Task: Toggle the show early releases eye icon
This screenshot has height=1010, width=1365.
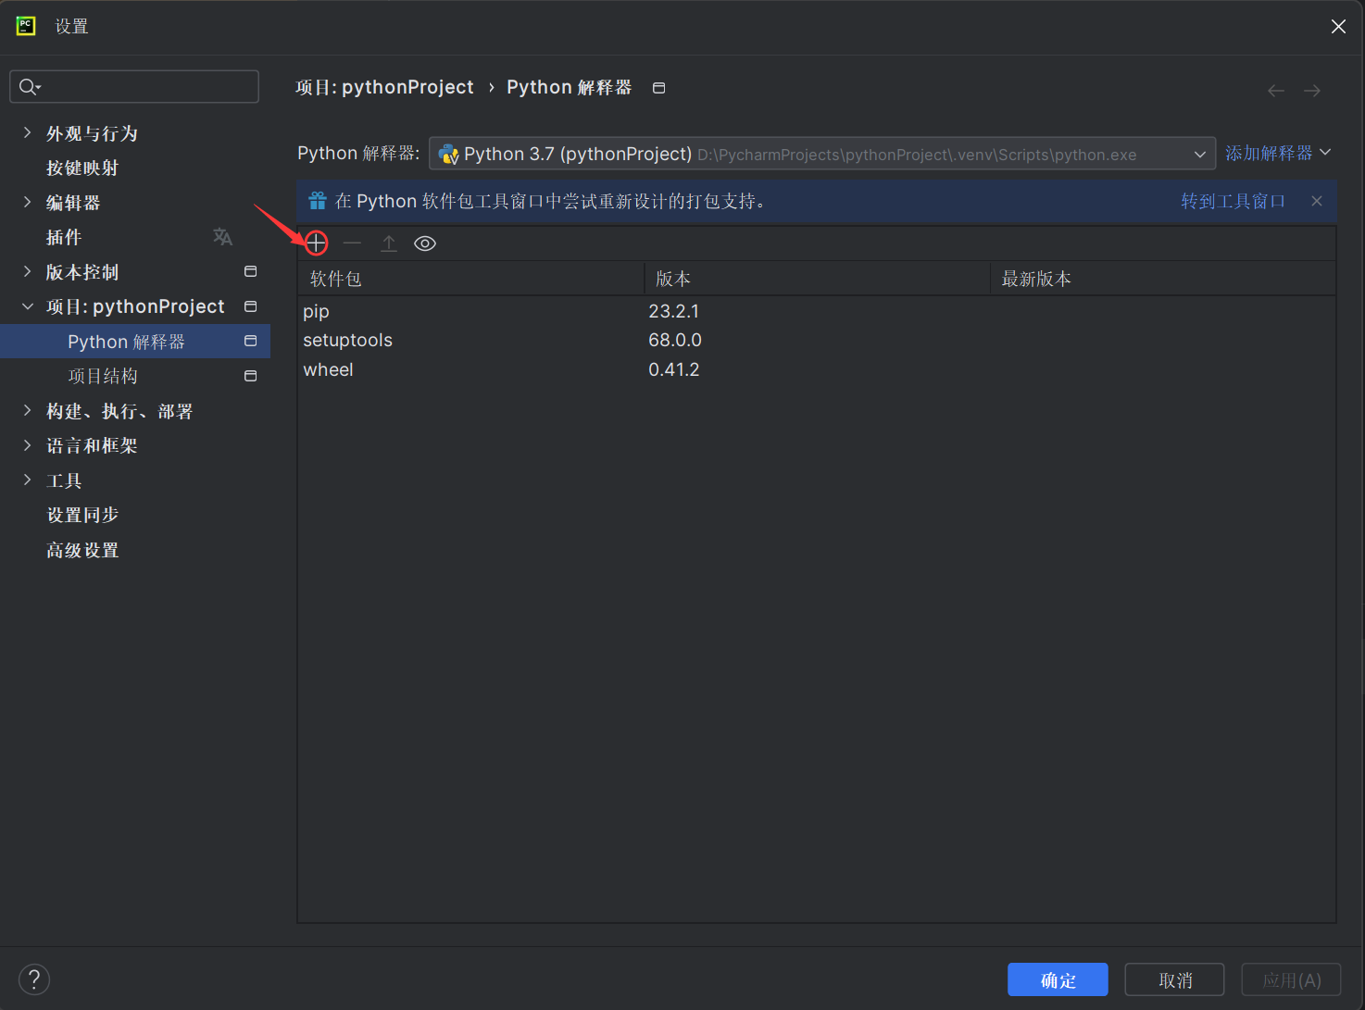Action: 425,243
